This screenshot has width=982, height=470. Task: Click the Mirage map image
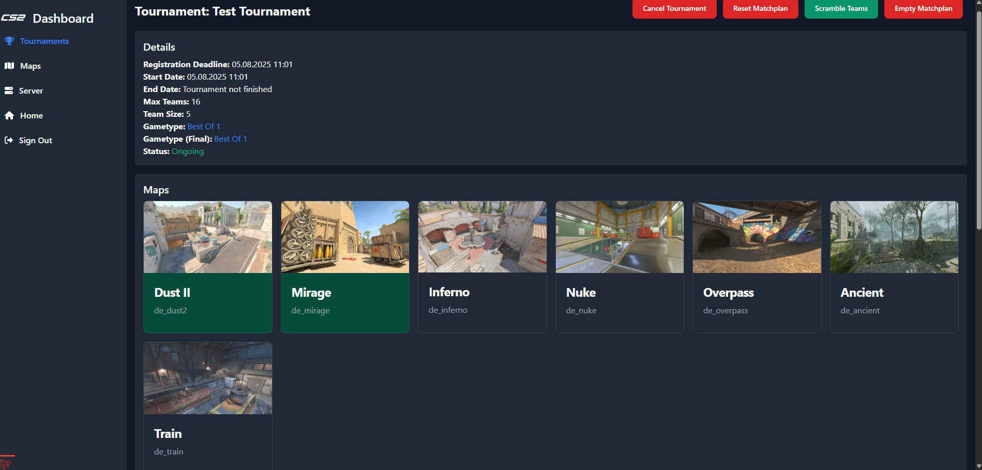coord(345,237)
